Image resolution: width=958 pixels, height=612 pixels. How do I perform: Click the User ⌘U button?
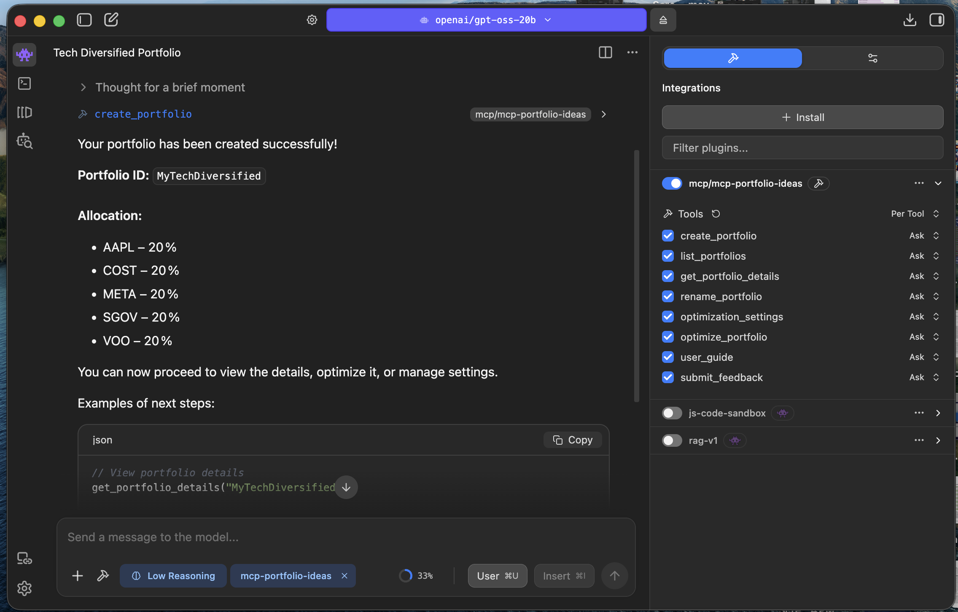[x=498, y=576]
